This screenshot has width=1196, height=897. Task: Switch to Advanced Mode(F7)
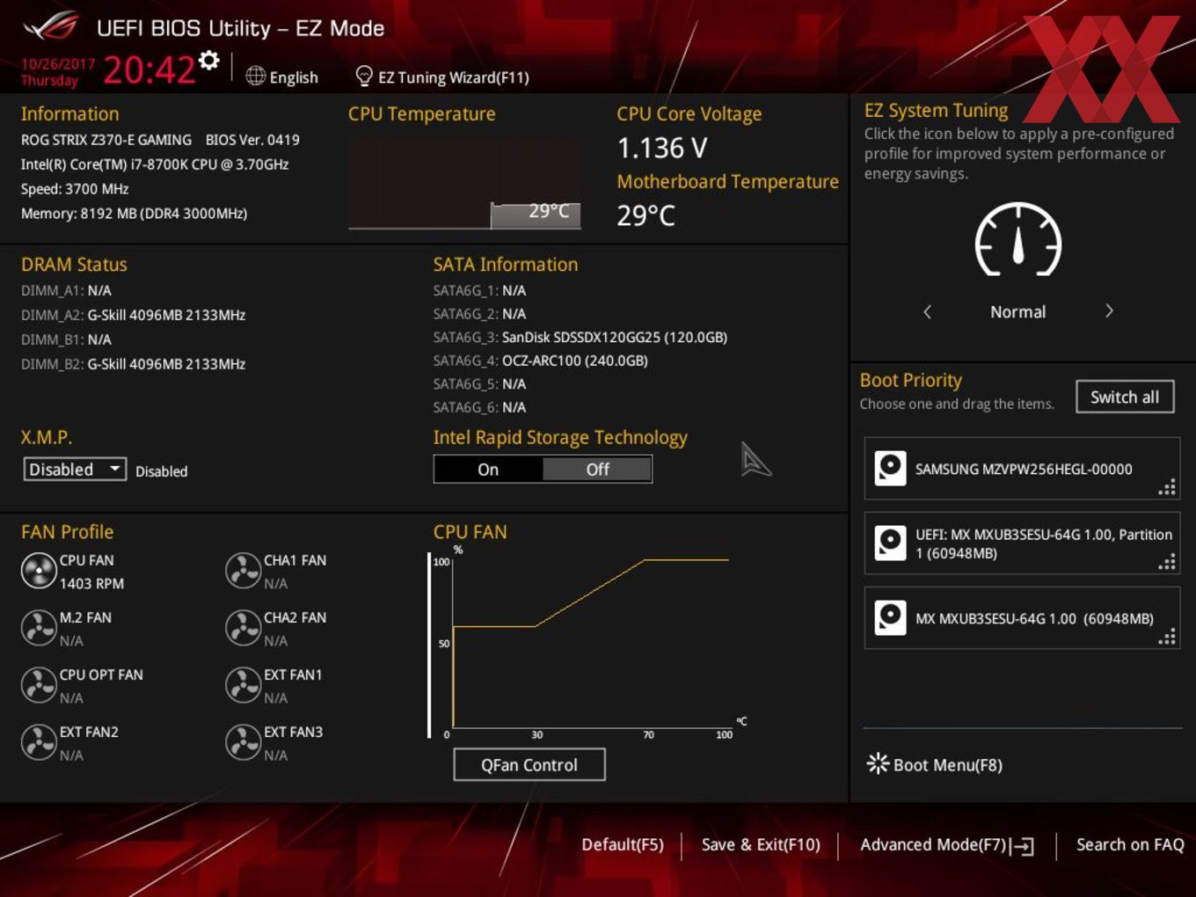point(947,845)
